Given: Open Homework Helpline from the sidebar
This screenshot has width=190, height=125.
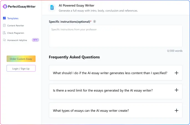Looking at the screenshot, I should [17, 40].
